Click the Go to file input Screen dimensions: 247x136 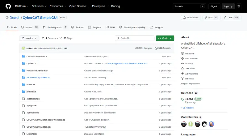point(135,38)
